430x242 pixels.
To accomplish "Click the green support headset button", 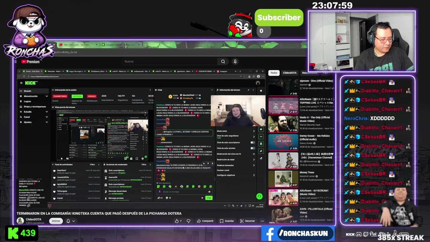I will pos(259,196).
